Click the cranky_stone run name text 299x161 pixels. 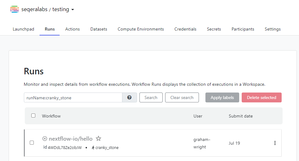[107, 147]
